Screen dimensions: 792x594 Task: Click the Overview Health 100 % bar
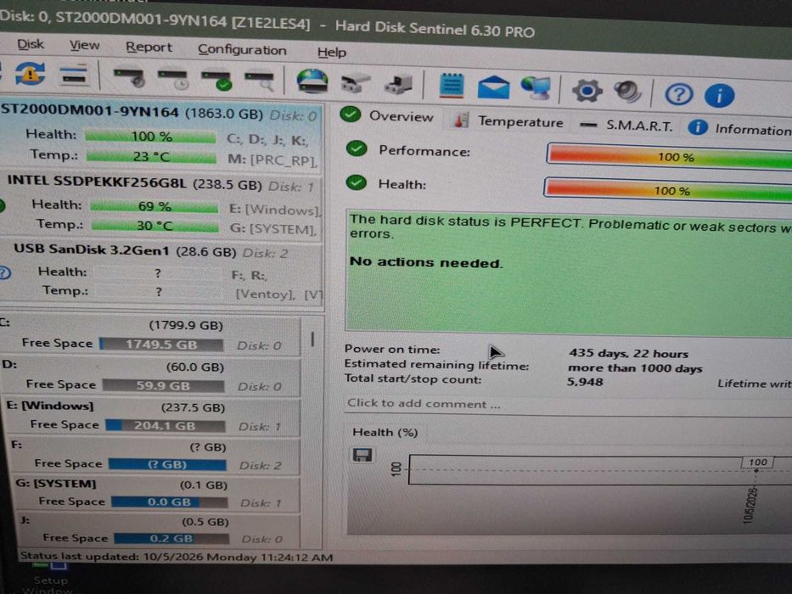click(668, 190)
